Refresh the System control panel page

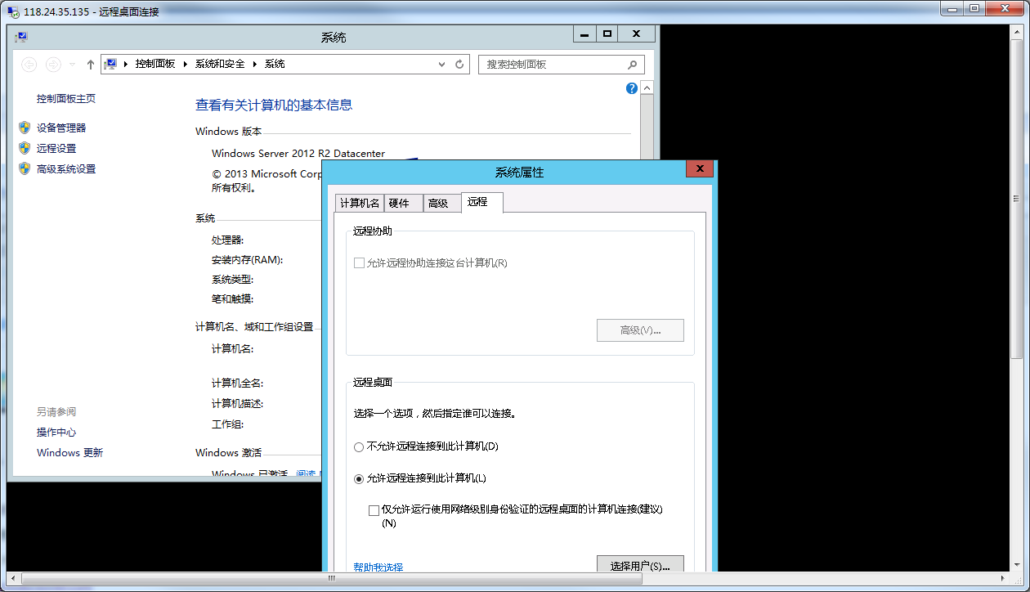click(459, 64)
